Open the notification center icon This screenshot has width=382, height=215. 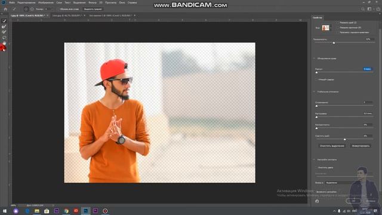pyautogui.click(x=375, y=211)
